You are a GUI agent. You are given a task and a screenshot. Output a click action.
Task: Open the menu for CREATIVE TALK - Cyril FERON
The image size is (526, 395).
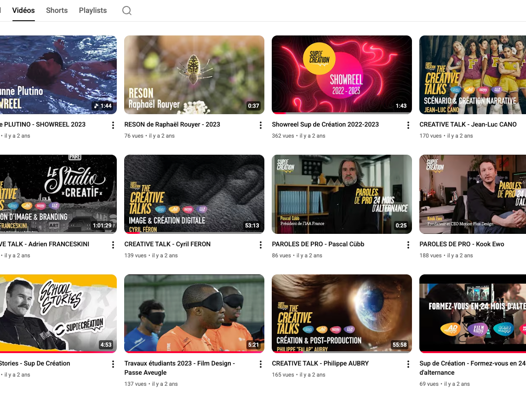tap(261, 245)
